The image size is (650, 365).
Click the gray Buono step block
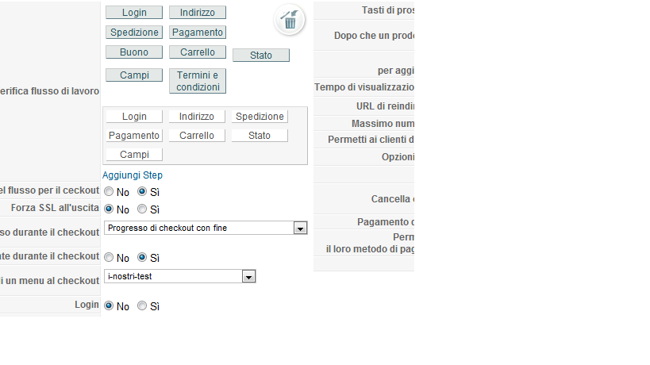134,52
